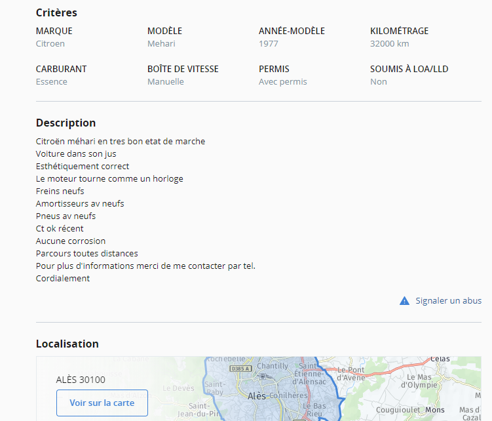Click the Description heading
This screenshot has height=421, width=492.
tap(66, 123)
